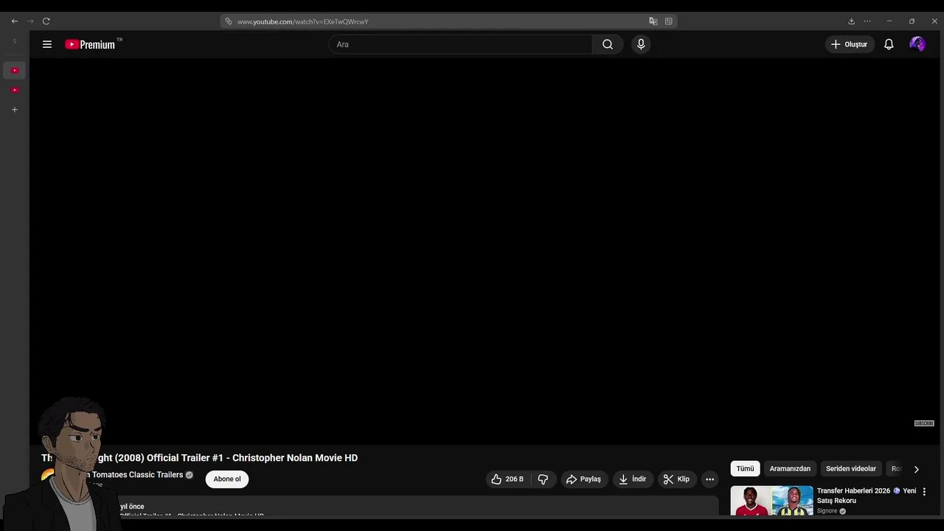This screenshot has width=944, height=531.
Task: Reload the page with refresh icon
Action: (46, 21)
